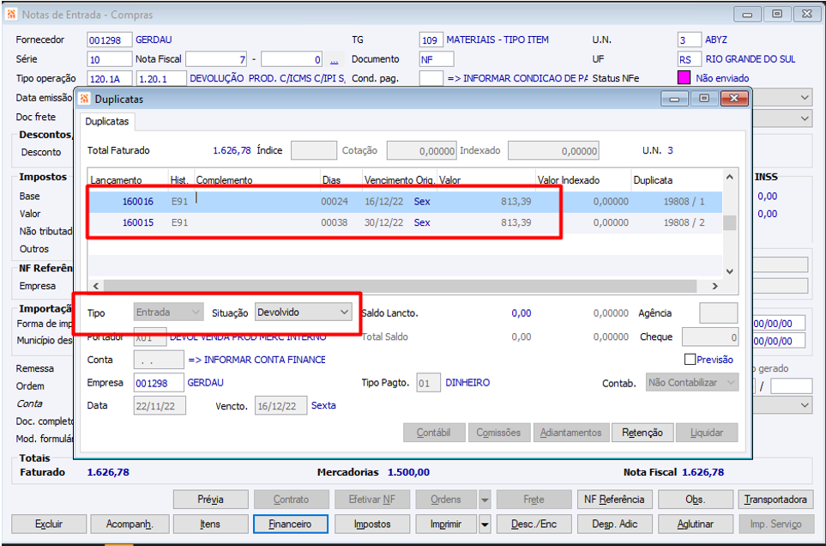Select the Duplicatas tab
826x546 pixels.
click(107, 121)
